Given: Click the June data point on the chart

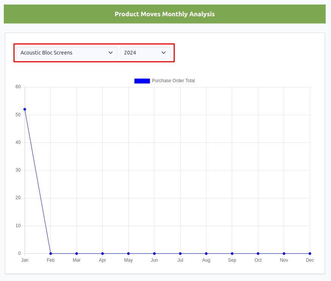Looking at the screenshot, I should pos(154,254).
